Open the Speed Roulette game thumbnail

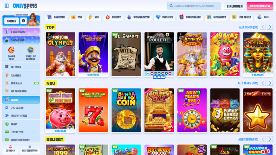click(x=159, y=54)
